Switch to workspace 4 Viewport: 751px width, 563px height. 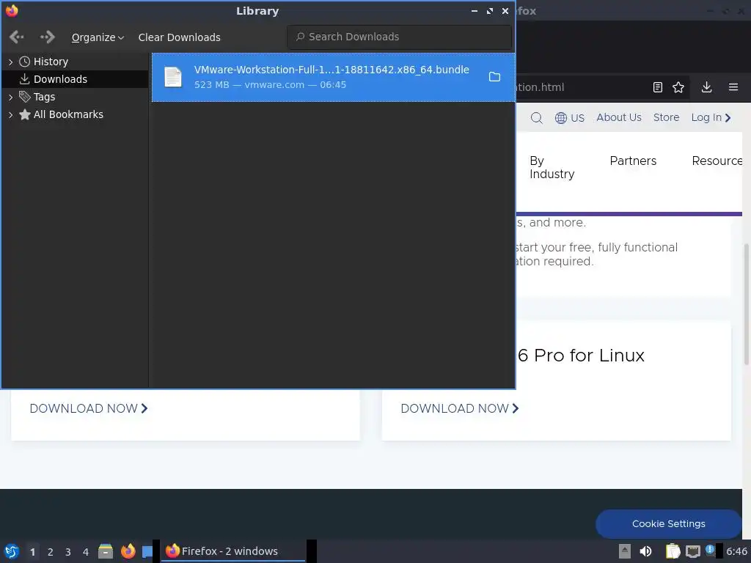(86, 552)
